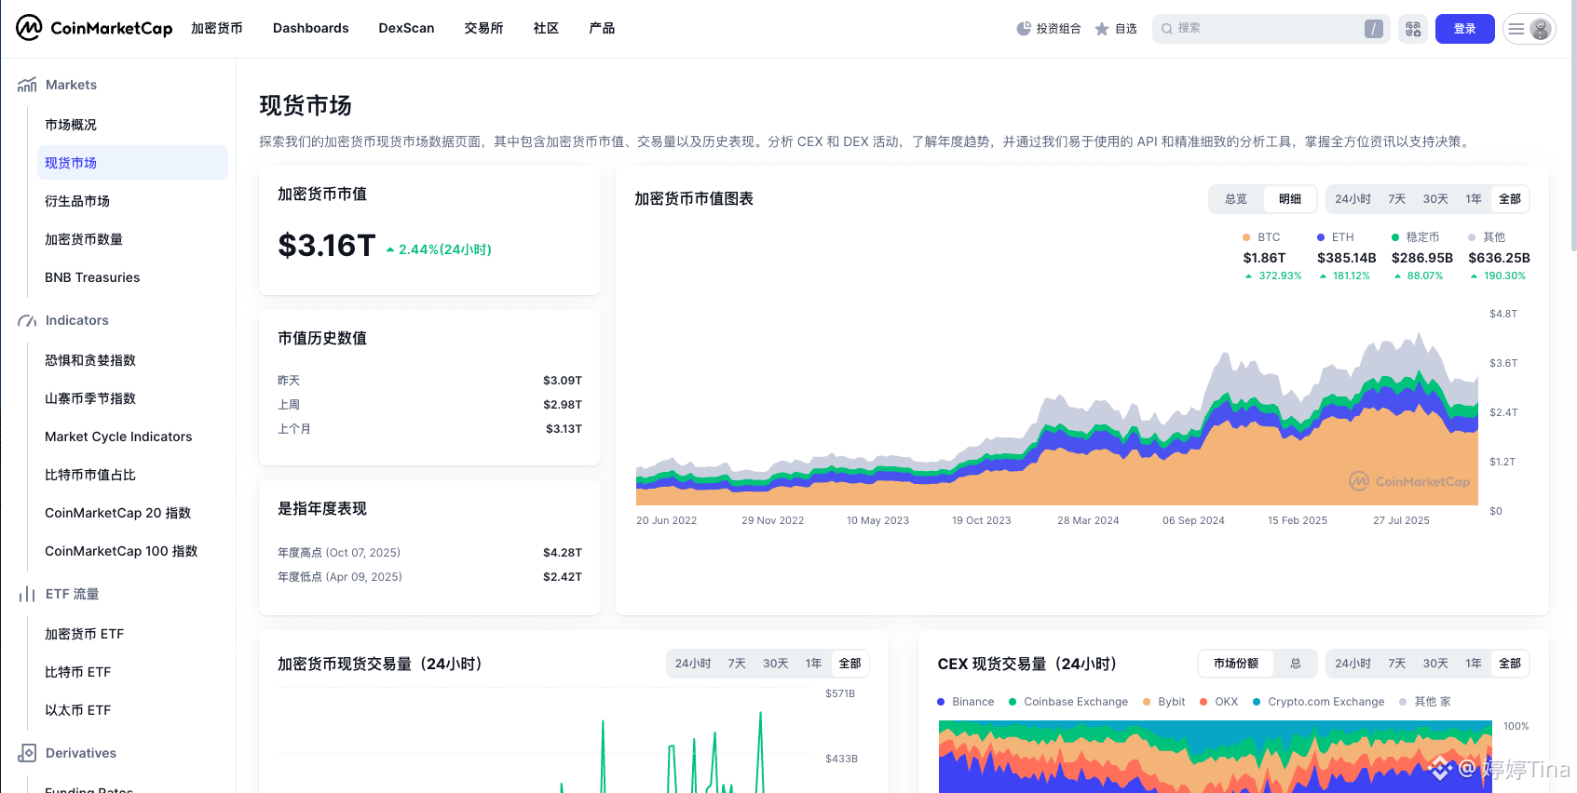This screenshot has width=1577, height=793.
Task: Open the Dashboards top menu
Action: pyautogui.click(x=311, y=28)
